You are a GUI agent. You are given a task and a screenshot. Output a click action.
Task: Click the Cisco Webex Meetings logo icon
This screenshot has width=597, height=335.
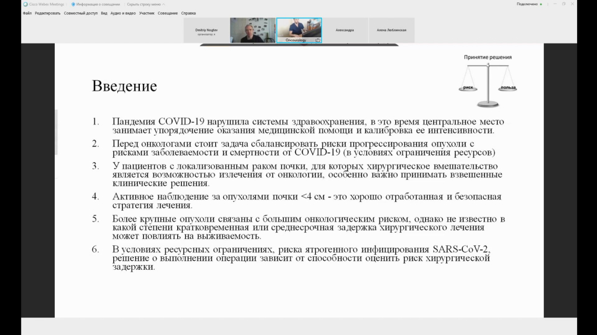point(25,4)
